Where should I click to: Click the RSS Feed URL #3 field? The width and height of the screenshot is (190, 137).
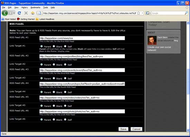pos(82,70)
